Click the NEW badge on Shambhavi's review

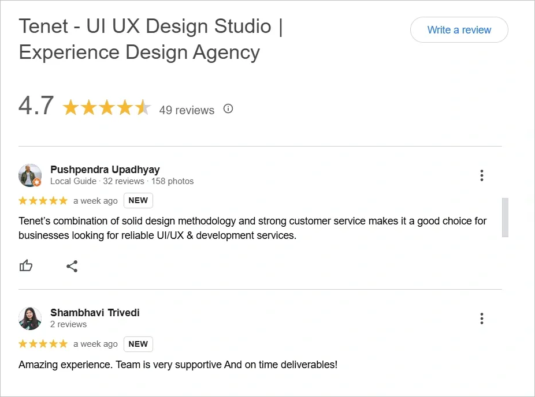tap(138, 344)
